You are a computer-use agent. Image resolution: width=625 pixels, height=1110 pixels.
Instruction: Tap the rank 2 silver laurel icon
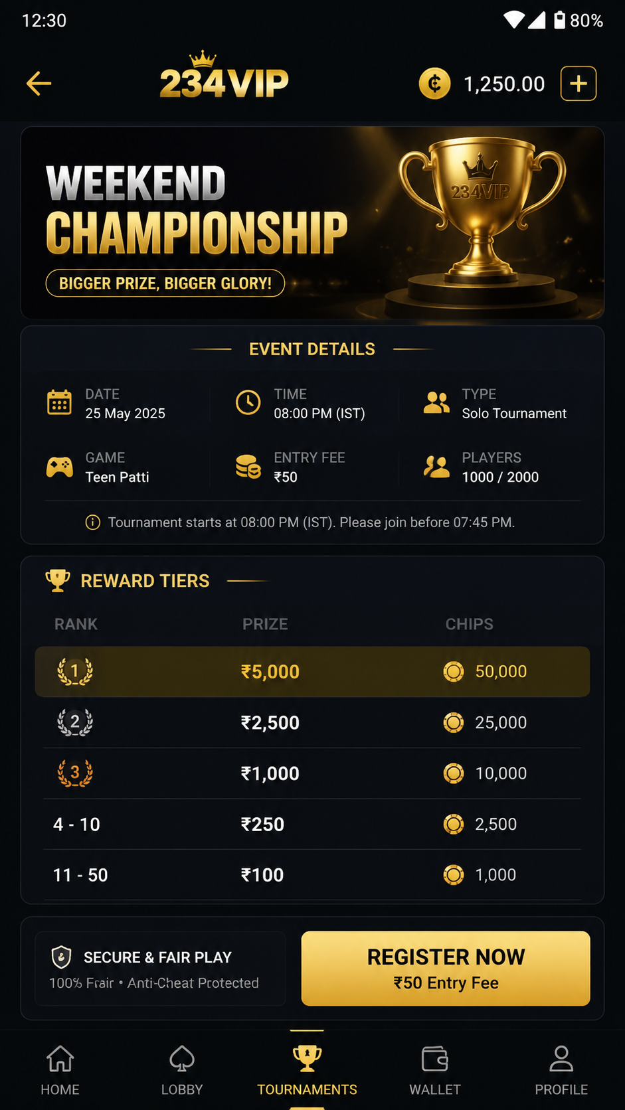click(x=75, y=722)
